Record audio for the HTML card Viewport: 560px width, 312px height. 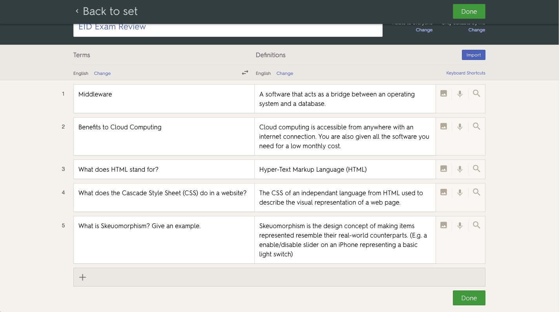[x=460, y=169]
